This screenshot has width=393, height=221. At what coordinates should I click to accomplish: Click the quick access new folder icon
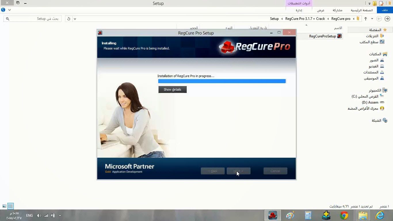pyautogui.click(x=375, y=3)
